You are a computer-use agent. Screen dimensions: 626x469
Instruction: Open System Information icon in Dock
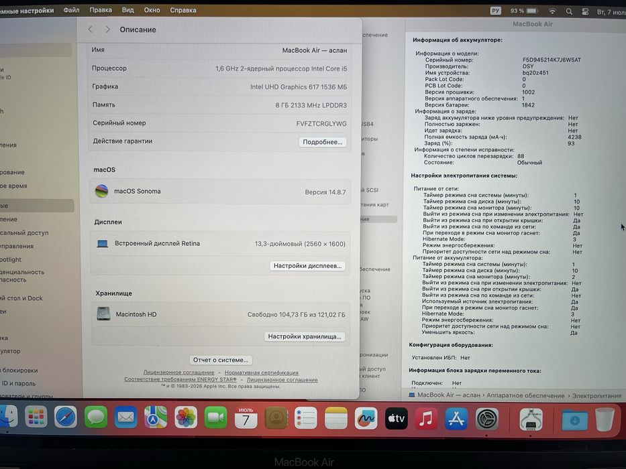click(x=531, y=419)
